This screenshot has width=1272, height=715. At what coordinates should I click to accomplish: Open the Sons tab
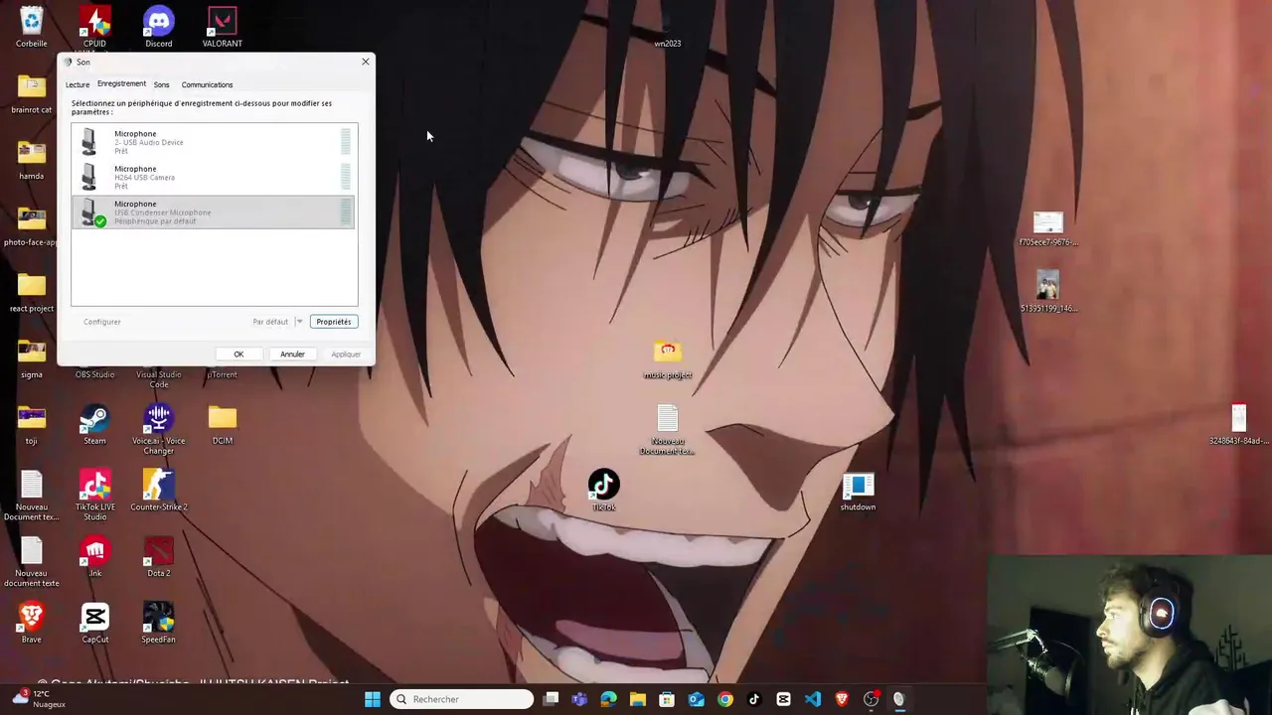(161, 84)
